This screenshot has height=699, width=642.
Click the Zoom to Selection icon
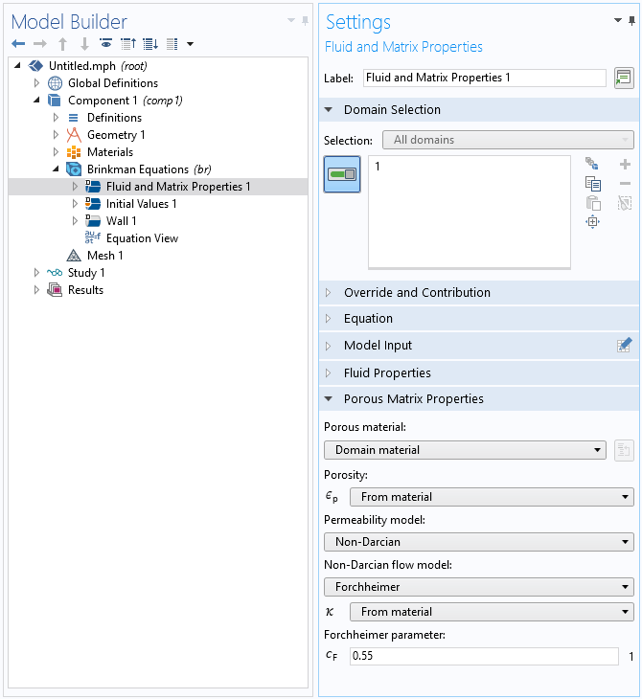coord(593,222)
